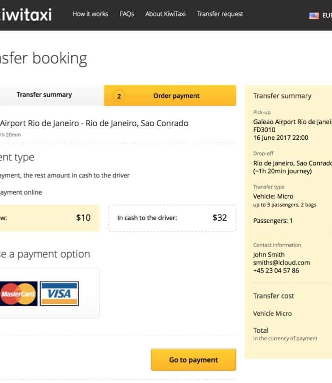
Task: Select the payment online option
Action: [x=20, y=192]
